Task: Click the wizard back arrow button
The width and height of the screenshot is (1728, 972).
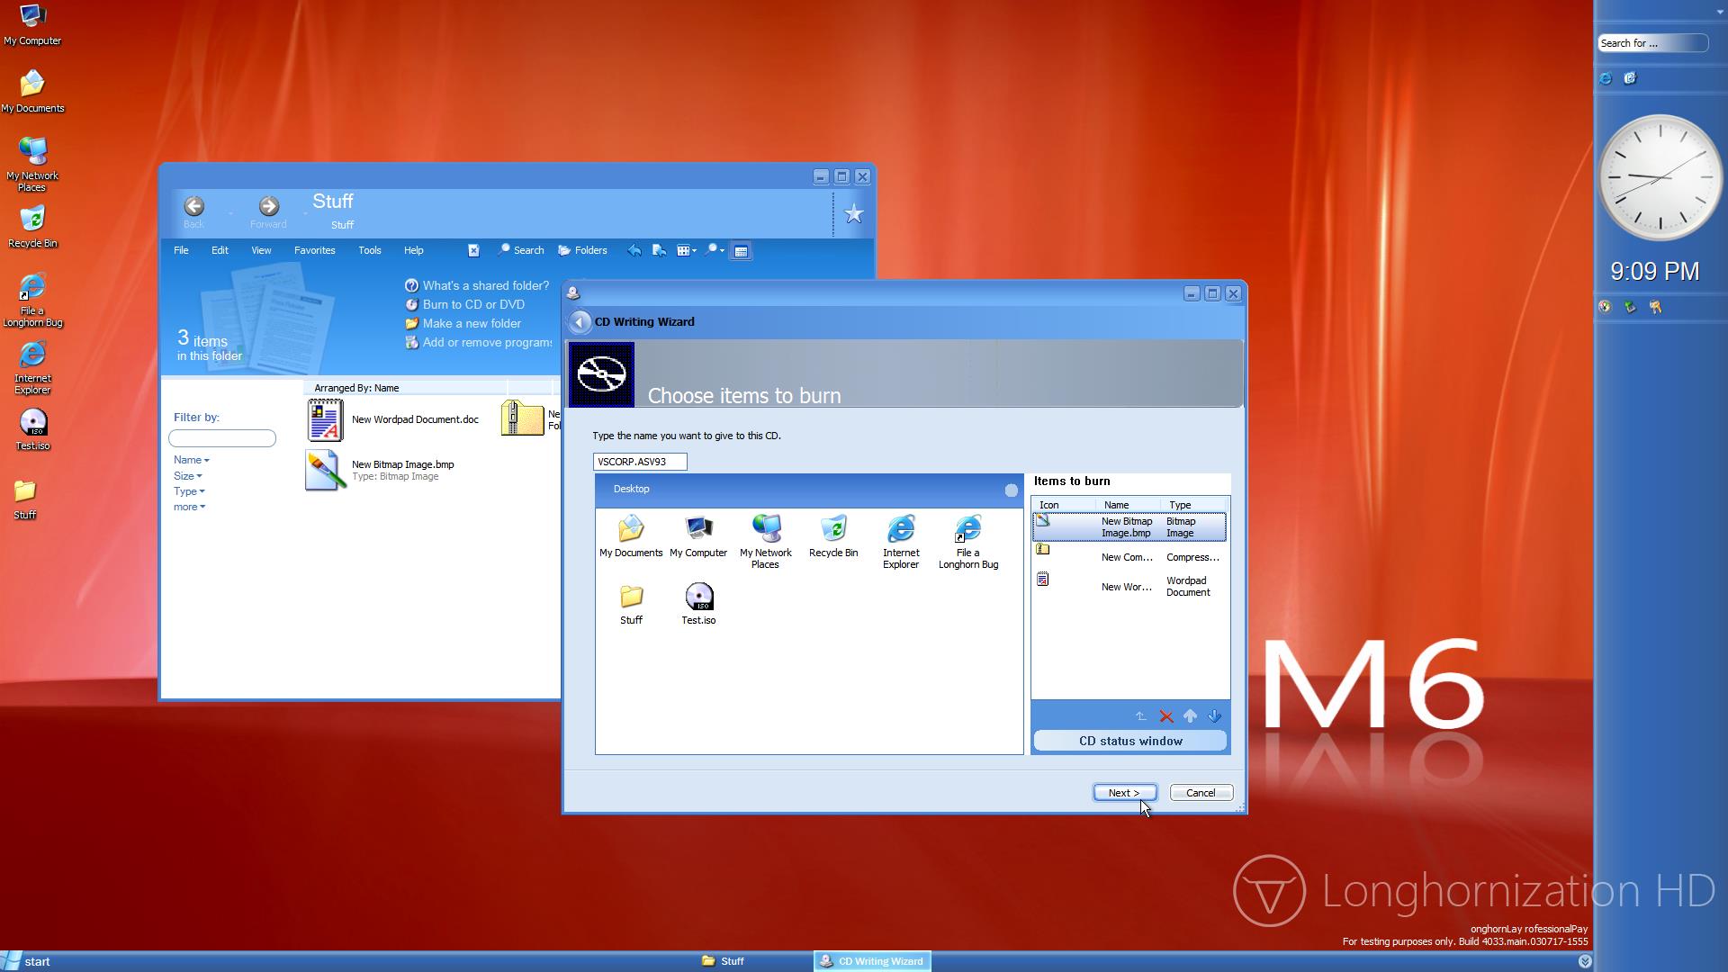Action: 580,322
